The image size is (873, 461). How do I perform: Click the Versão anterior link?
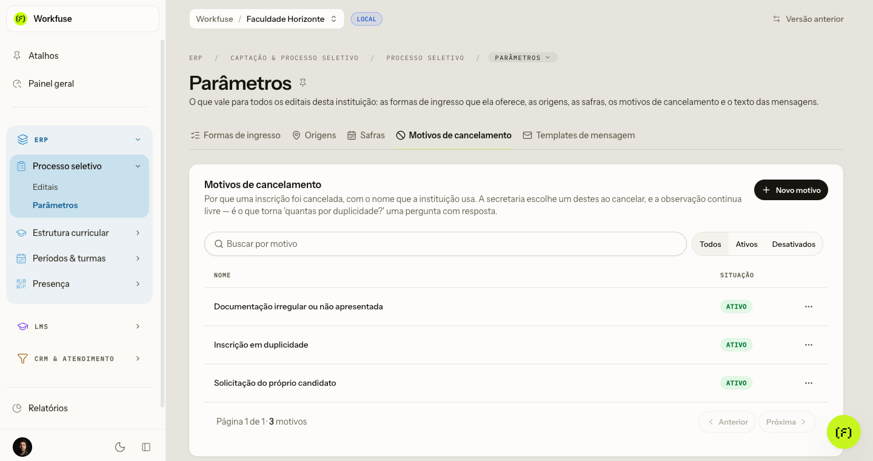click(x=808, y=19)
